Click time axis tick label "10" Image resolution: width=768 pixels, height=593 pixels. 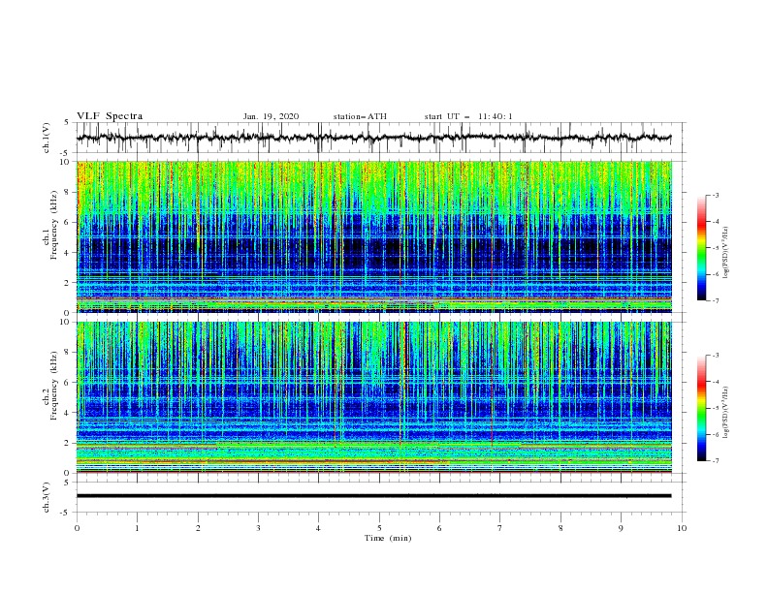[682, 528]
